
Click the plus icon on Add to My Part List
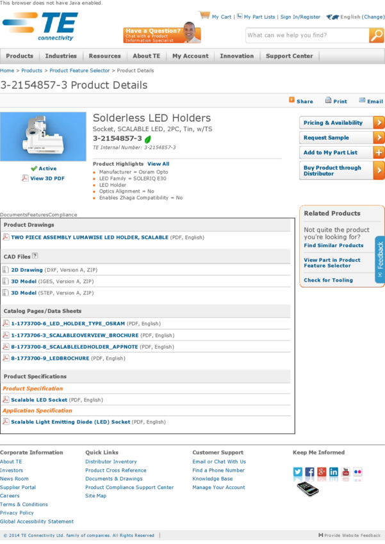coord(379,152)
